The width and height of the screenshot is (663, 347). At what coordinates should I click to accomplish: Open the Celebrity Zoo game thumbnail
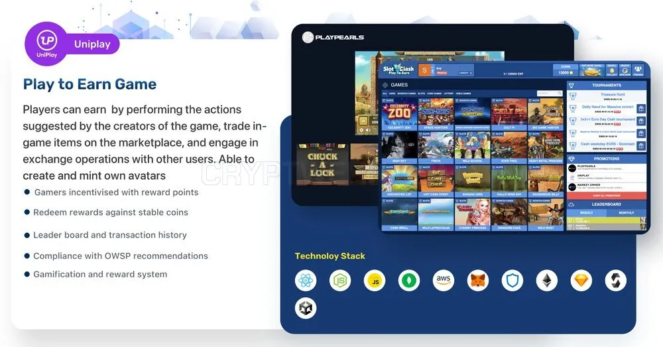pyautogui.click(x=399, y=114)
